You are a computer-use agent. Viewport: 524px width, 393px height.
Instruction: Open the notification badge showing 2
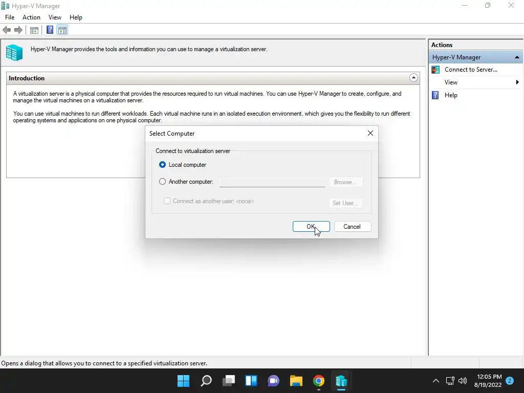(510, 381)
